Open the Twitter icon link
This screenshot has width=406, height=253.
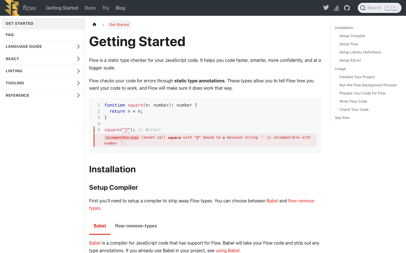tap(326, 8)
